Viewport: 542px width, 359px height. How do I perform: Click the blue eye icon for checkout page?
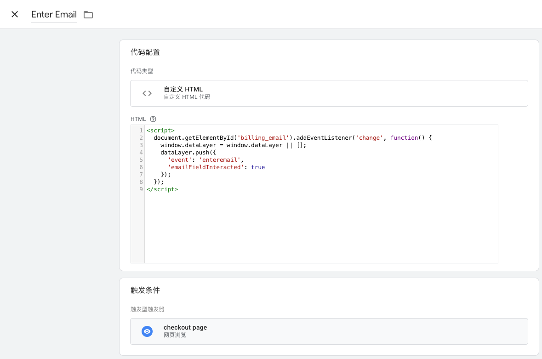(x=147, y=331)
